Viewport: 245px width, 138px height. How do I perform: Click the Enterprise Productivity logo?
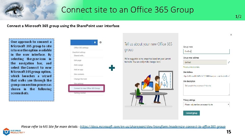(x=14, y=132)
